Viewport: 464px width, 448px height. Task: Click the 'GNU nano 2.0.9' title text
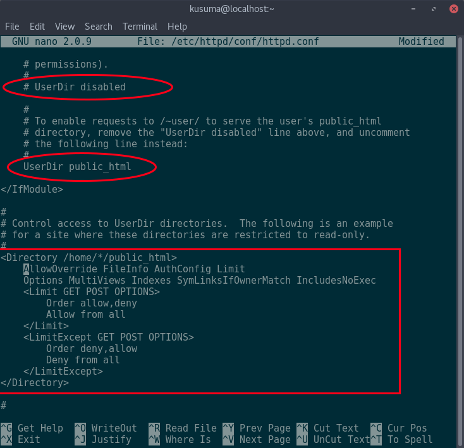tap(52, 42)
